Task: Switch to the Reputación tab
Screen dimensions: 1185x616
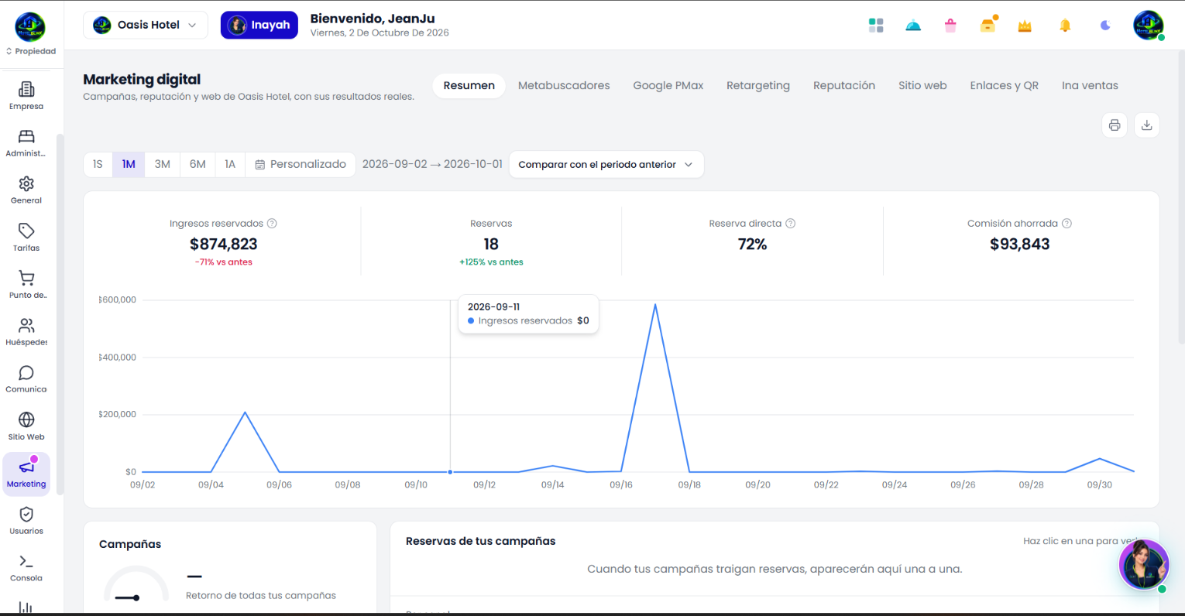Action: pyautogui.click(x=844, y=86)
